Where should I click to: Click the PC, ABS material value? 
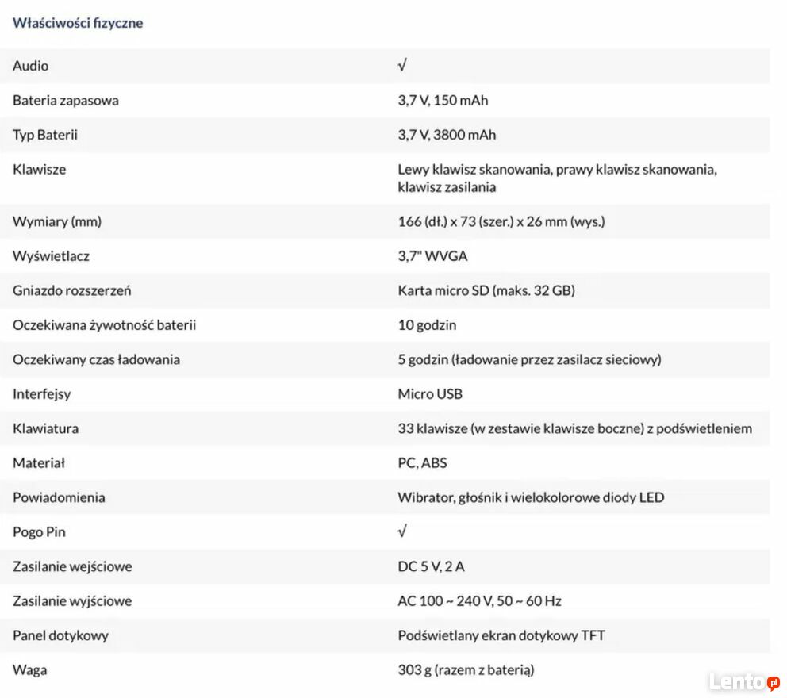point(422,463)
